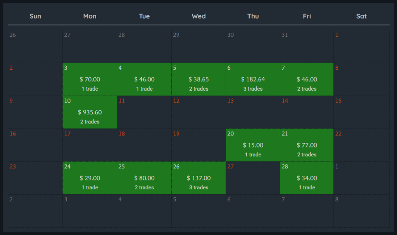Click Sunday the 16th cell
The height and width of the screenshot is (235, 397).
35,145
